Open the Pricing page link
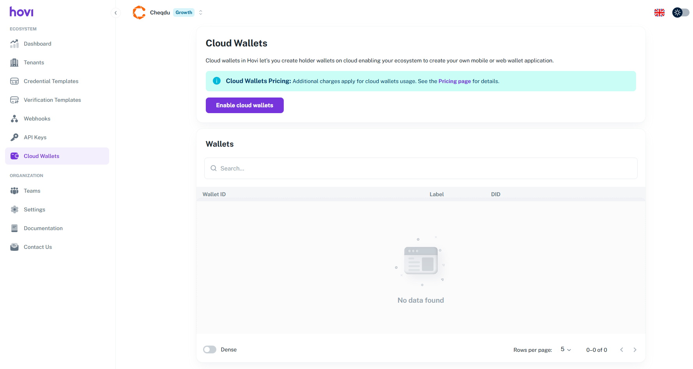Screen dimensions: 693x369 [x=454, y=81]
